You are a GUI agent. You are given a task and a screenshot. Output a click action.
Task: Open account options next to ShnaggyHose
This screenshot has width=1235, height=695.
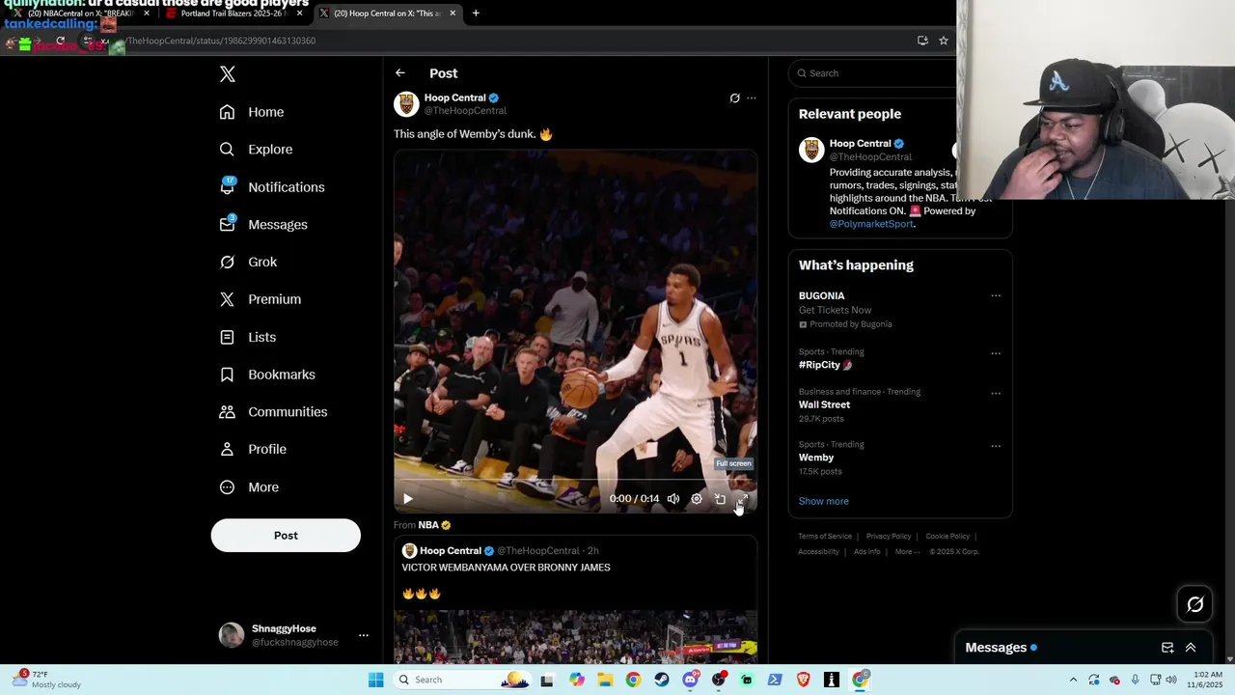click(x=364, y=635)
